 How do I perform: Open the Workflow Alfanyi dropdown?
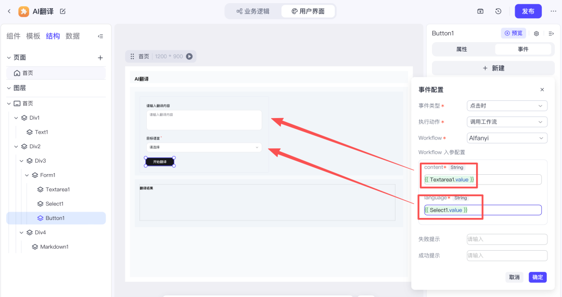click(507, 138)
